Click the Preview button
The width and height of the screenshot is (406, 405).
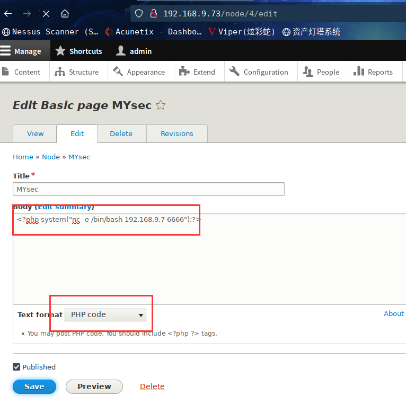94,386
